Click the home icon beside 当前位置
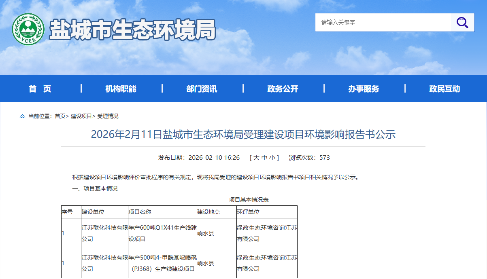This screenshot has width=487, height=279. (22, 116)
